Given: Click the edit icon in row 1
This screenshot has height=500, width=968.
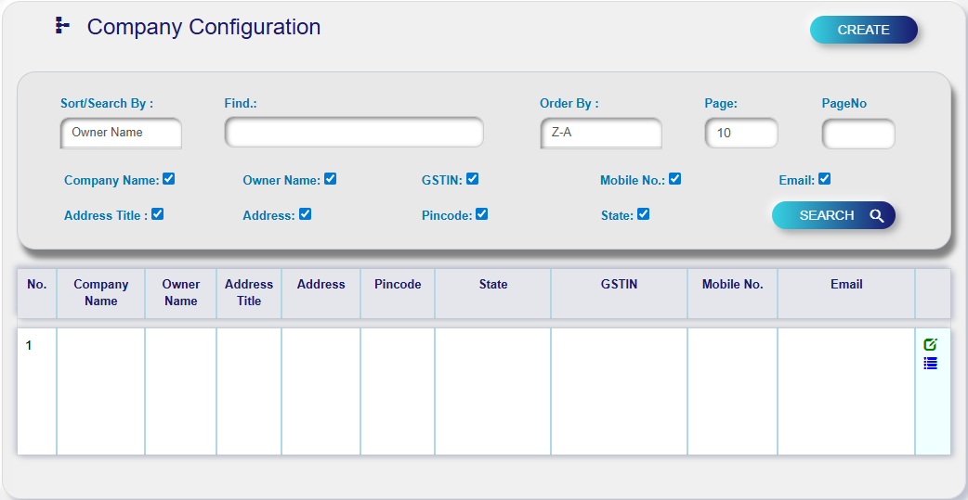Looking at the screenshot, I should click(930, 345).
